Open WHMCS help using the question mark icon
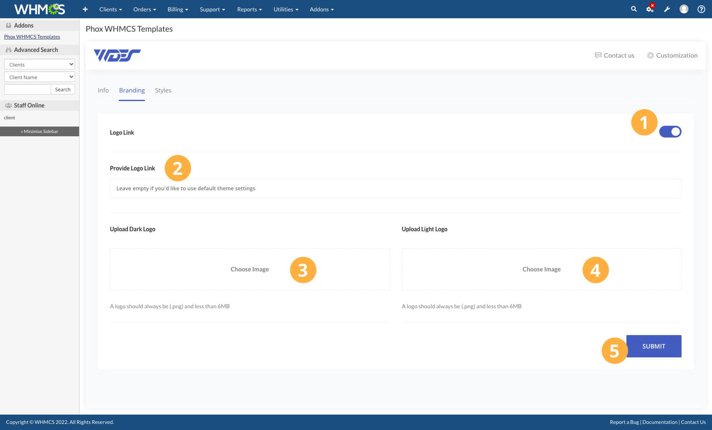Viewport: 712px width, 430px height. click(701, 9)
